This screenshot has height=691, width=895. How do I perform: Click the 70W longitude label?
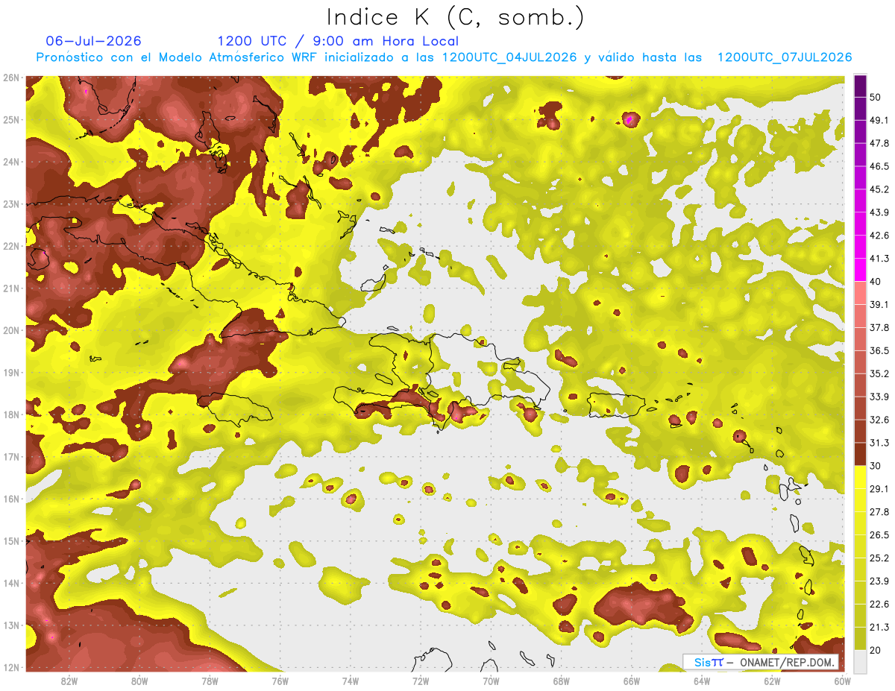click(x=491, y=681)
